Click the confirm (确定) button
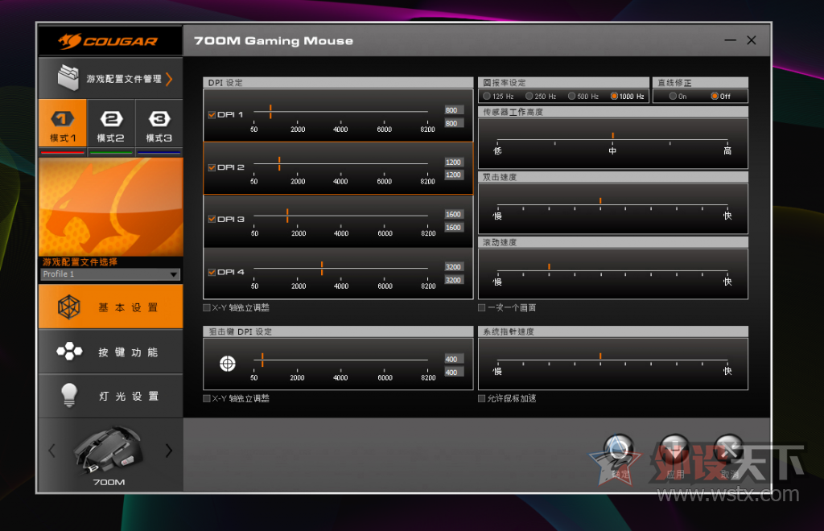824x531 pixels. coord(619,456)
